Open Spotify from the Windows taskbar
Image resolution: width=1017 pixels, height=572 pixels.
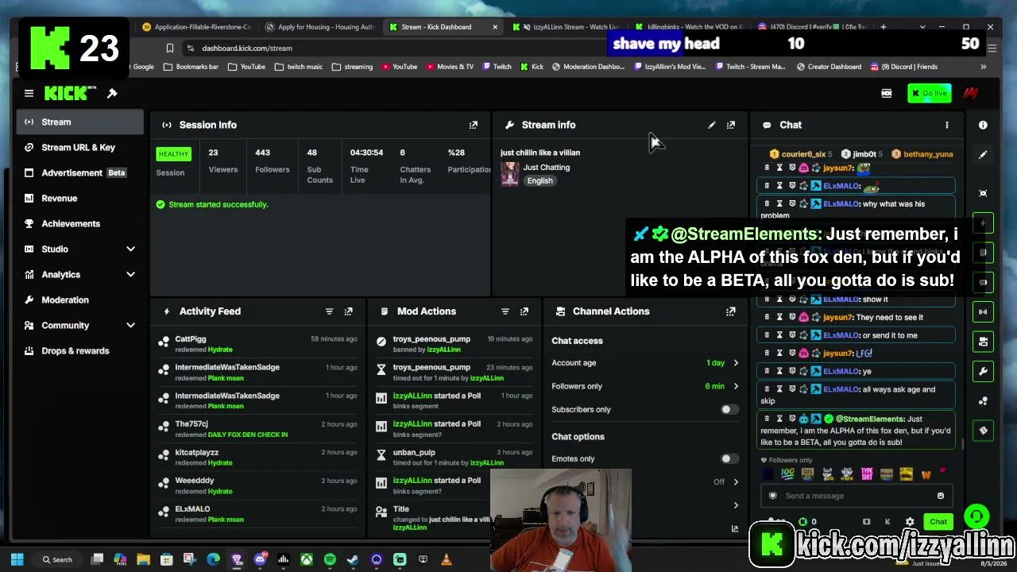point(330,559)
